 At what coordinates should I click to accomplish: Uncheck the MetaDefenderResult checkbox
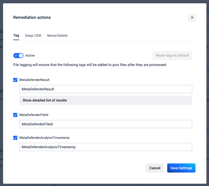pyautogui.click(x=15, y=80)
